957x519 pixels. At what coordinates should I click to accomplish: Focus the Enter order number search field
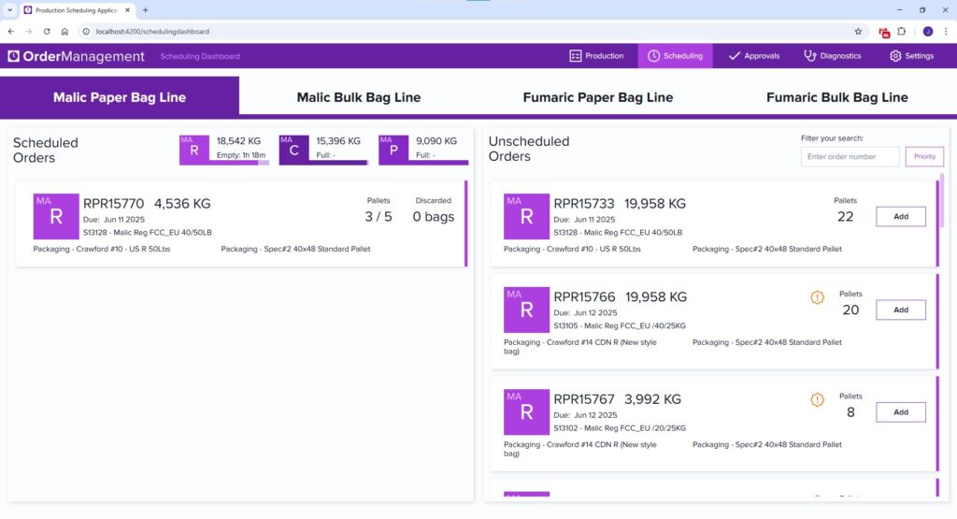point(850,156)
